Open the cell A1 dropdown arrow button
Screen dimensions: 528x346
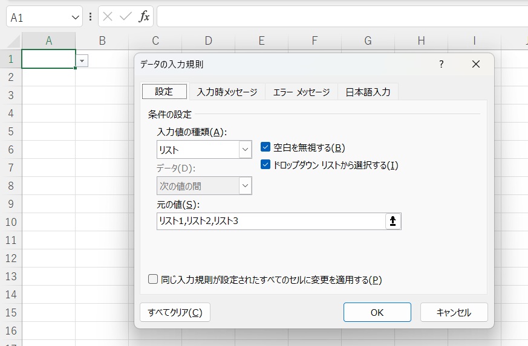(x=82, y=60)
